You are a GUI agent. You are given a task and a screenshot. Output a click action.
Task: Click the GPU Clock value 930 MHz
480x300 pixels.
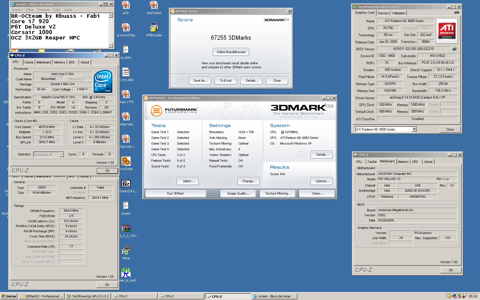pyautogui.click(x=385, y=105)
